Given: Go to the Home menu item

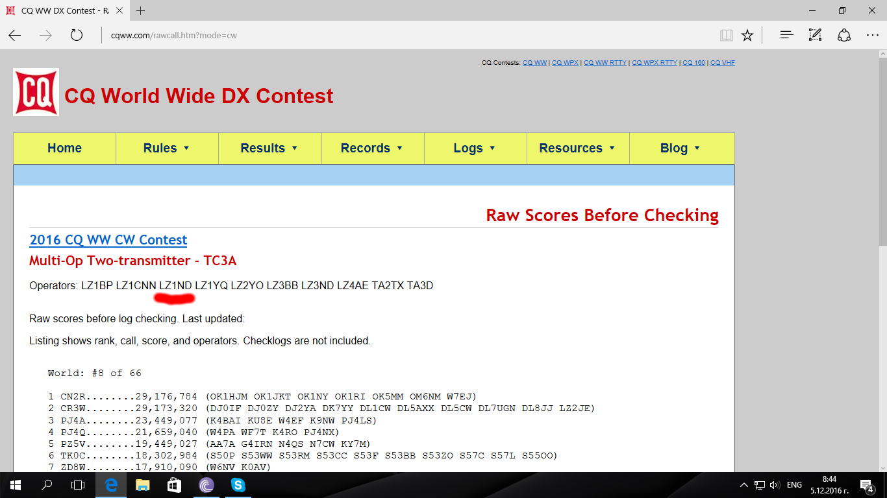Looking at the screenshot, I should point(64,148).
